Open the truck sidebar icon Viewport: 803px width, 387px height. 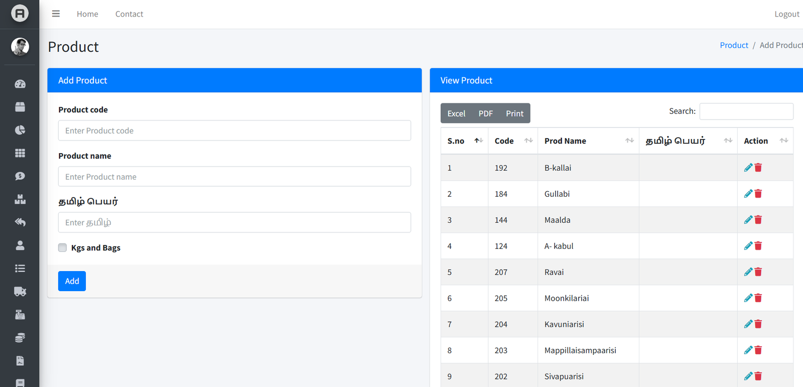tap(20, 292)
